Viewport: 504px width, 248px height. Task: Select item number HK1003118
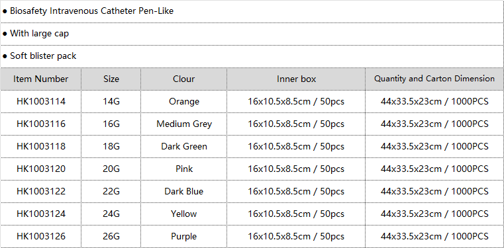pyautogui.click(x=41, y=146)
